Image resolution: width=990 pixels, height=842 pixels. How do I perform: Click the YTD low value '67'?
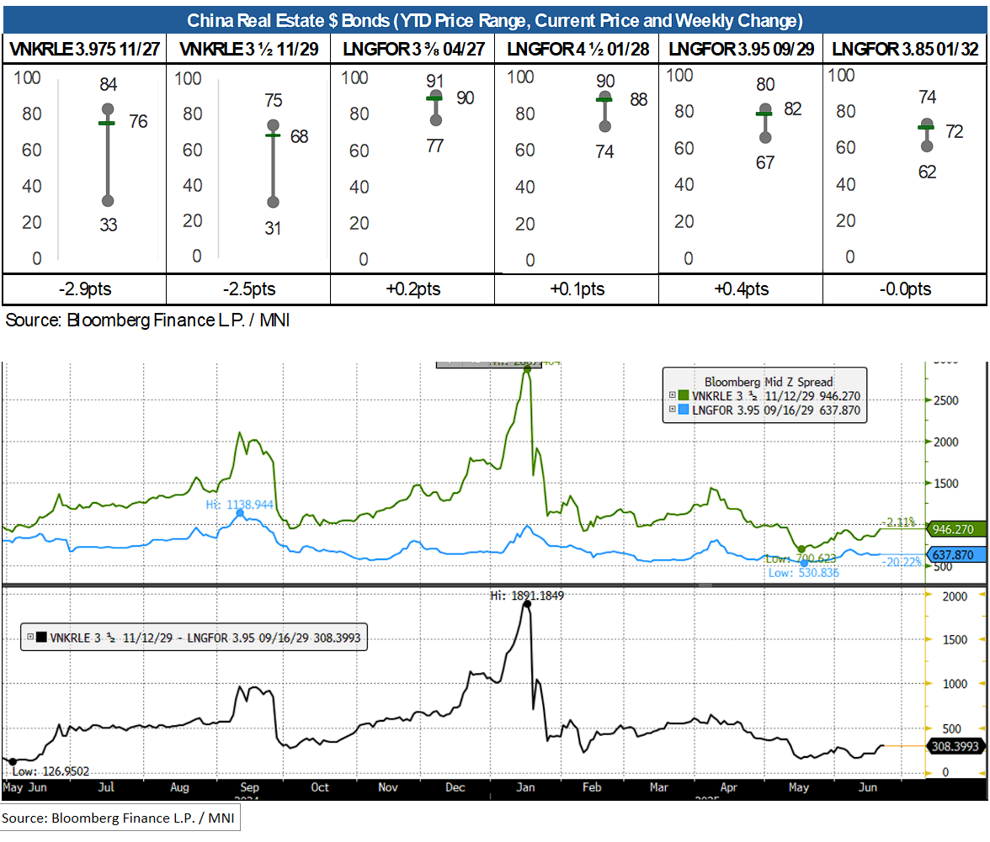click(x=765, y=162)
